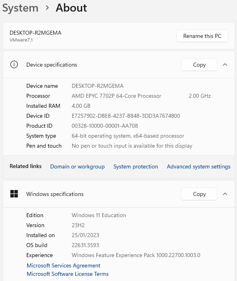
Task: Click the Experience label
Action: [39, 255]
